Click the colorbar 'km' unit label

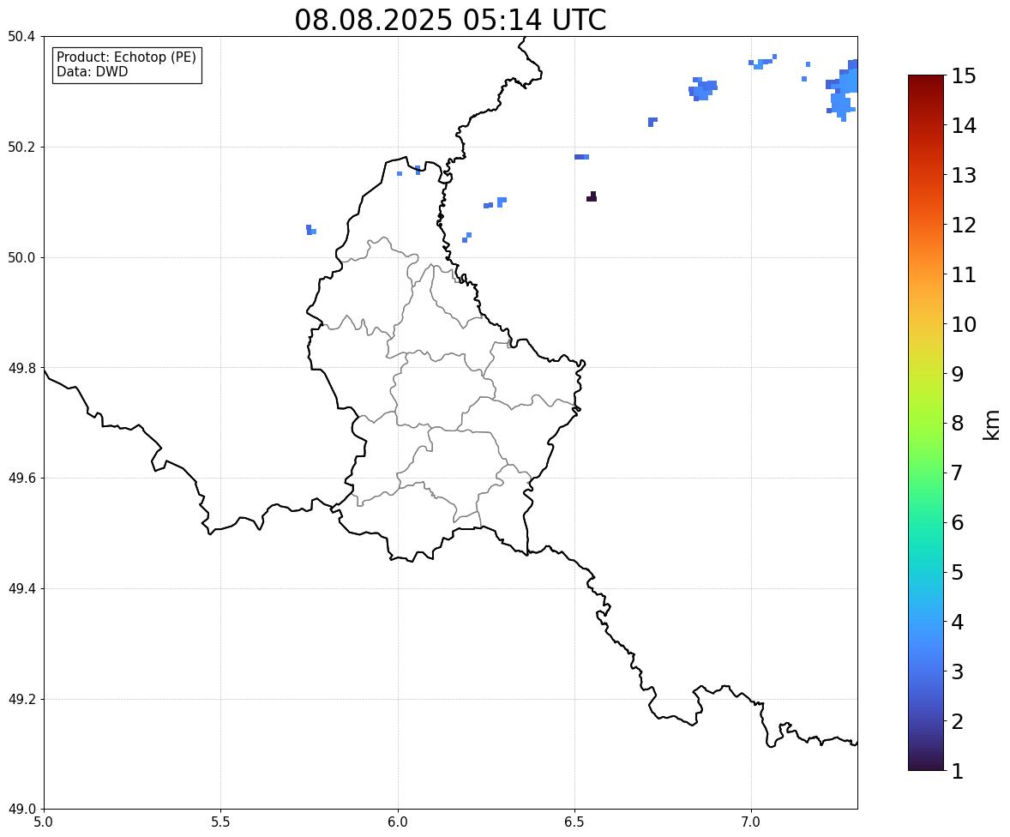(992, 425)
